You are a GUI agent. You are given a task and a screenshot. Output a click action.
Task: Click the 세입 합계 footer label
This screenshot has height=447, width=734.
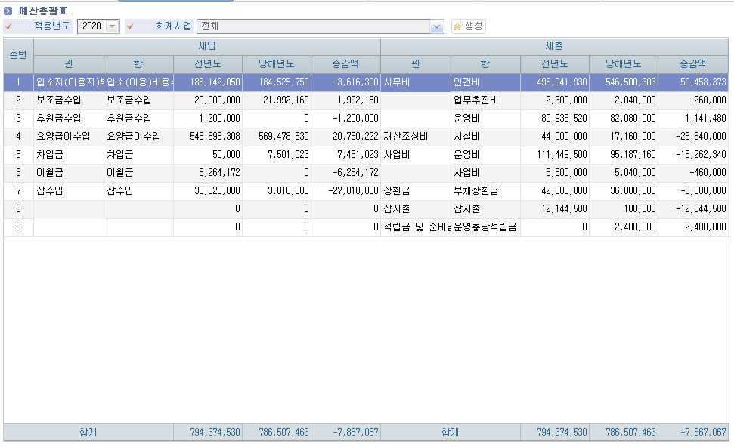(x=88, y=432)
